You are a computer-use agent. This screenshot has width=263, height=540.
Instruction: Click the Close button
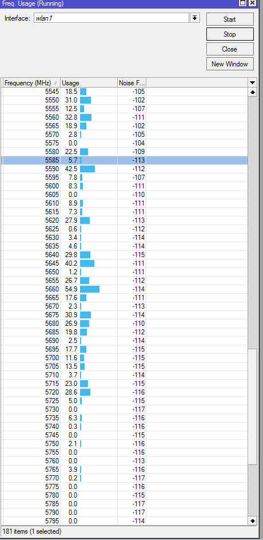click(x=230, y=49)
